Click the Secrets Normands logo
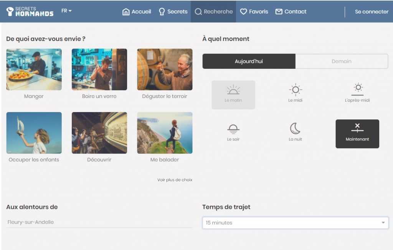 pos(30,12)
